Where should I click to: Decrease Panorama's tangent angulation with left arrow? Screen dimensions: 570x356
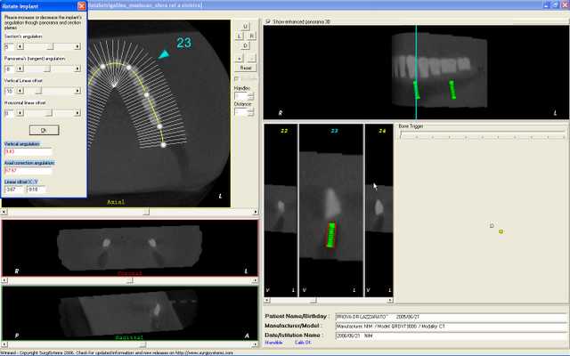pyautogui.click(x=20, y=69)
